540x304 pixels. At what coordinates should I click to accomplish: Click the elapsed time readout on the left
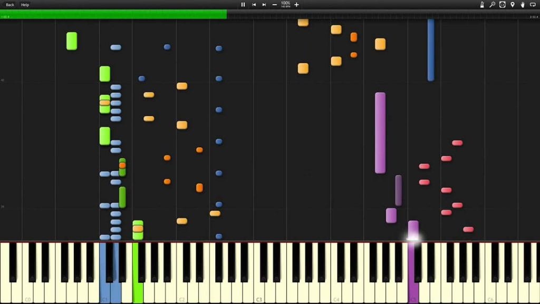pyautogui.click(x=5, y=16)
